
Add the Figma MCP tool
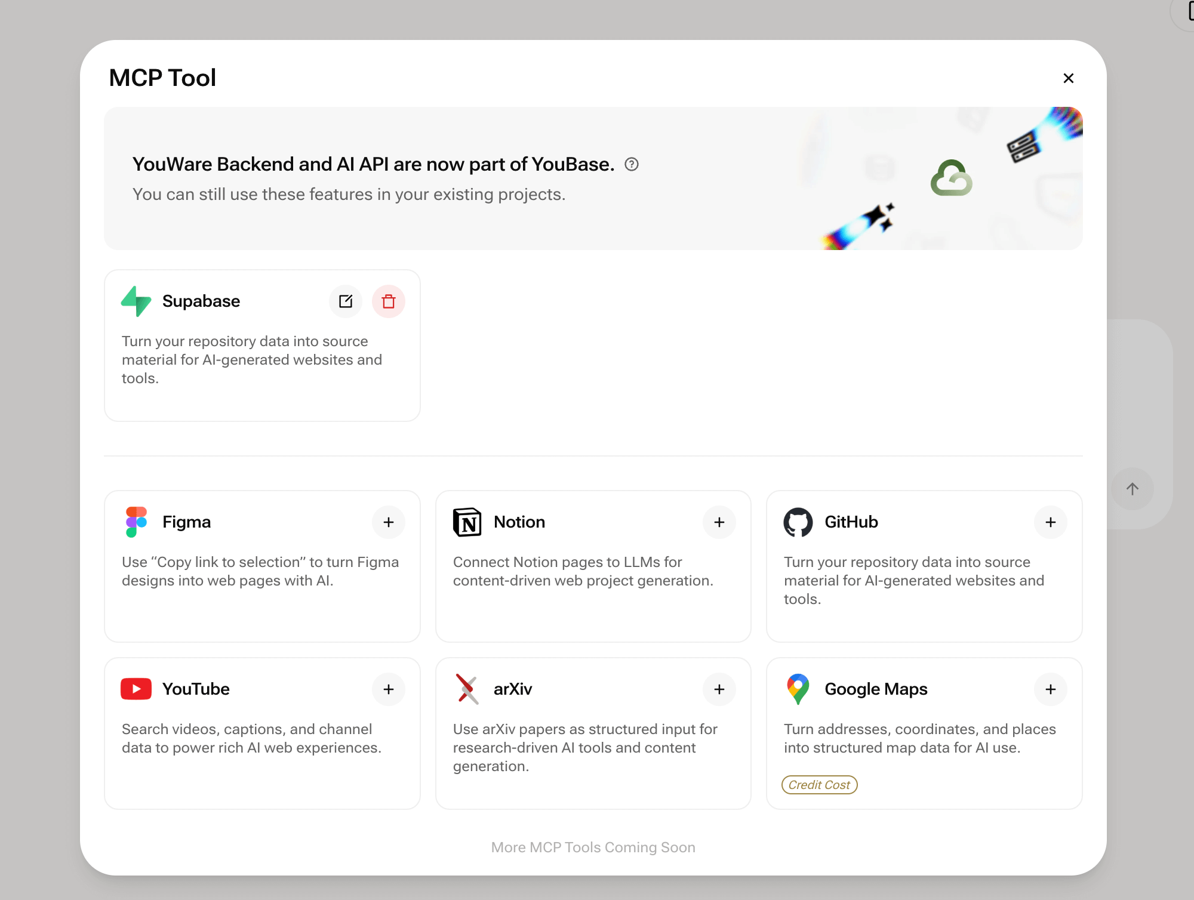coord(389,522)
